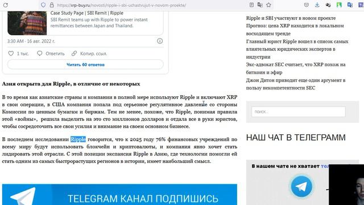Click the 1 тыс. like count
The width and height of the screenshot is (364, 205).
pyautogui.click(x=23, y=54)
